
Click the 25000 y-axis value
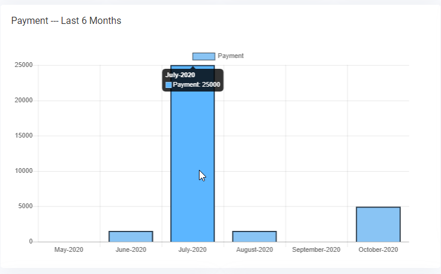tap(23, 65)
